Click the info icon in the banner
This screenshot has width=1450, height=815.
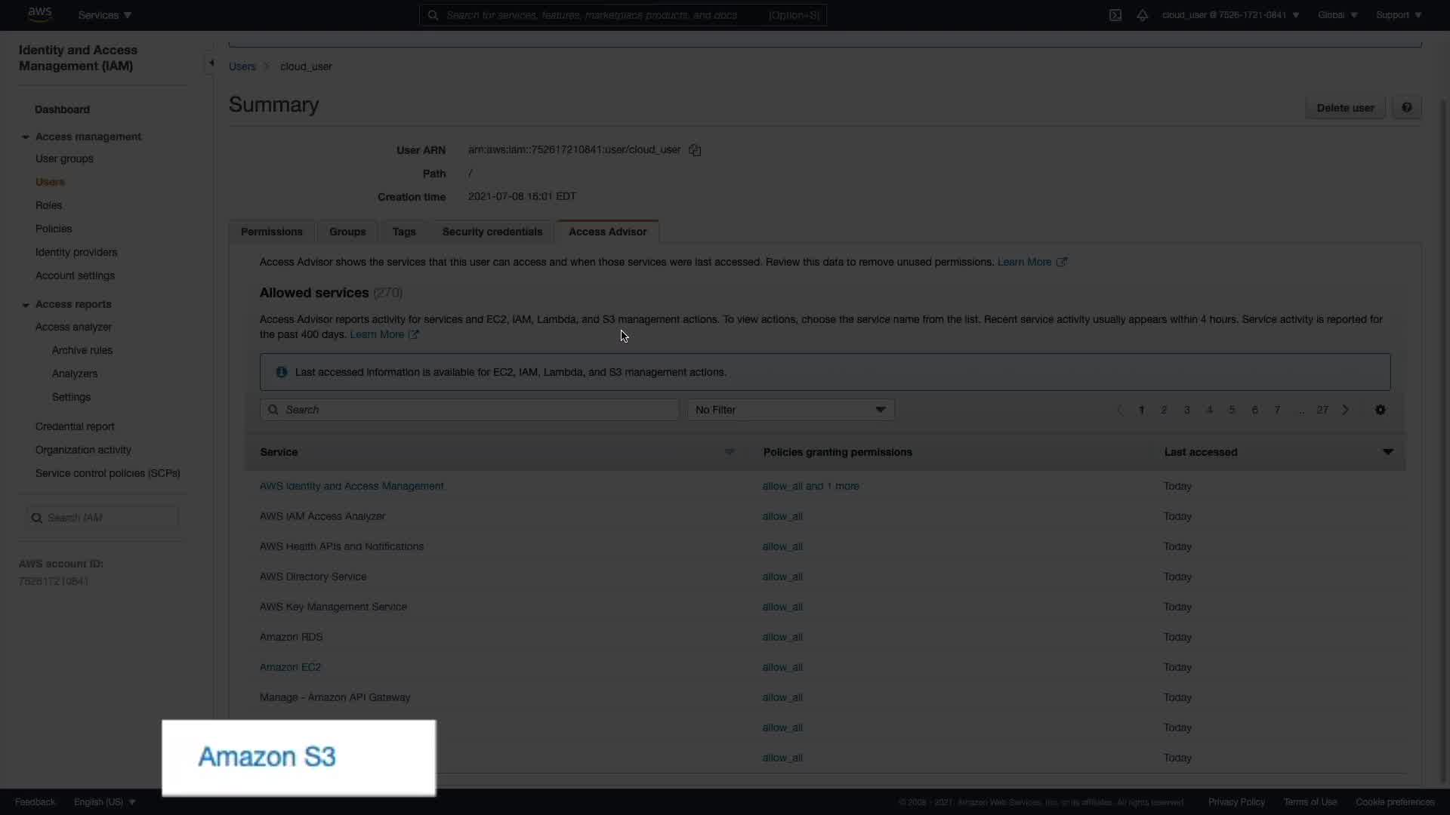point(282,372)
